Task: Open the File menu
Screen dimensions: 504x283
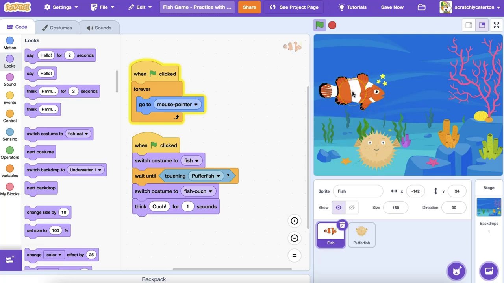Action: [103, 7]
